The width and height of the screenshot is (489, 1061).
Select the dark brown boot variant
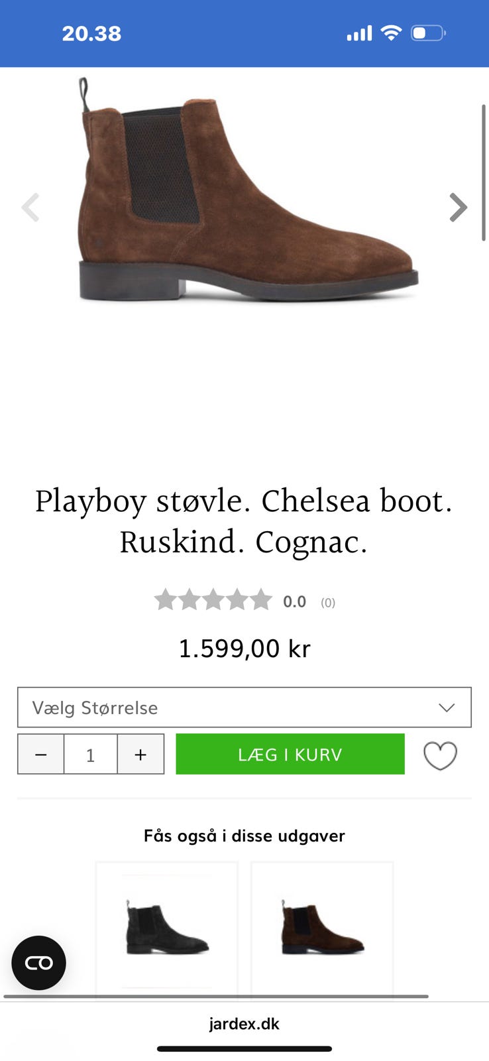click(322, 928)
